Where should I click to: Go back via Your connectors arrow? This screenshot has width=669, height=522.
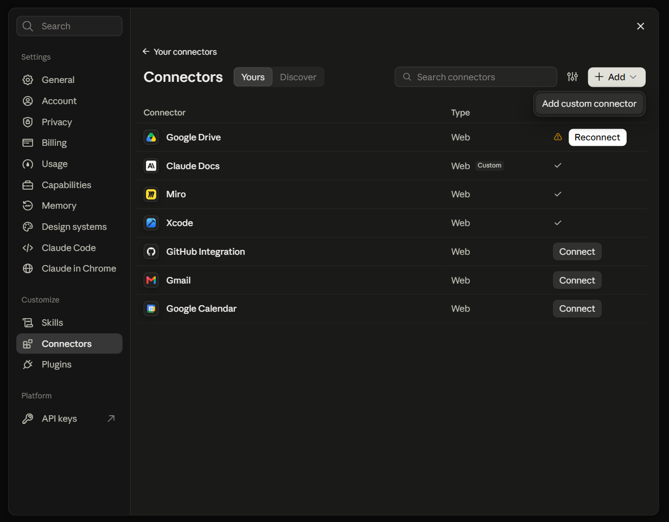click(146, 51)
